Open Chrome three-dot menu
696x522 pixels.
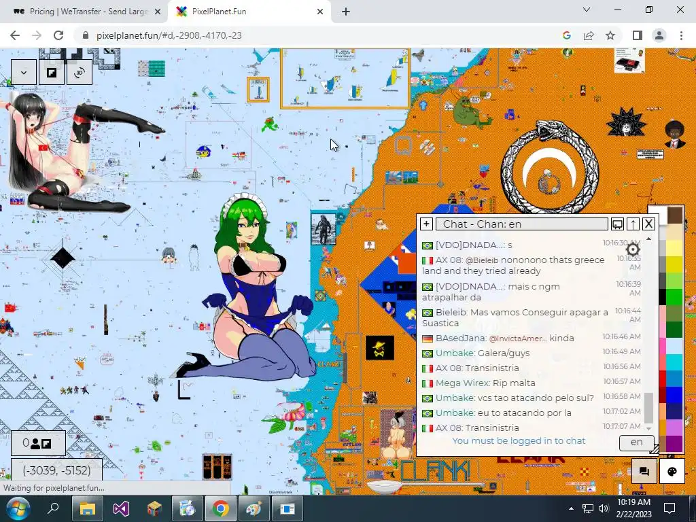click(x=681, y=35)
